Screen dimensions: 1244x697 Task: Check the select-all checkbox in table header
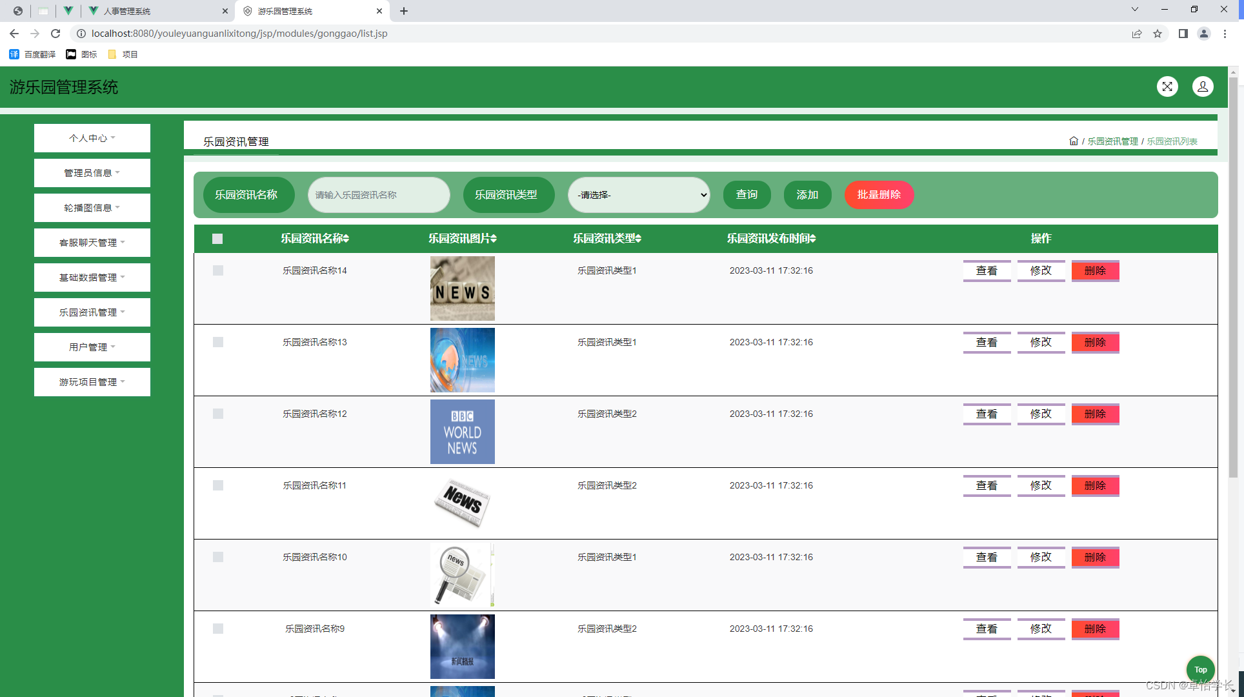[217, 239]
